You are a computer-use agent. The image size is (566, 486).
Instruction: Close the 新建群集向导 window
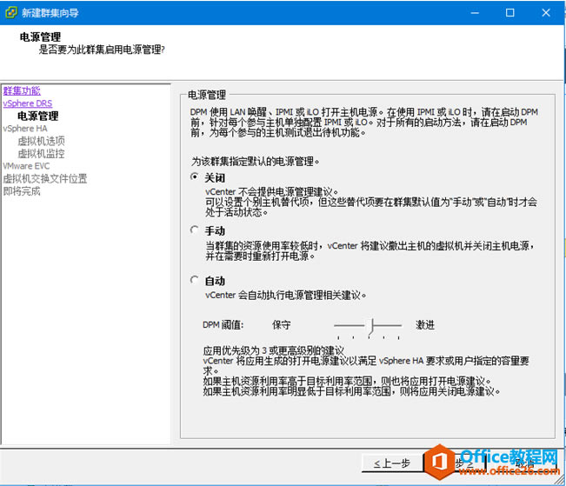pos(546,13)
